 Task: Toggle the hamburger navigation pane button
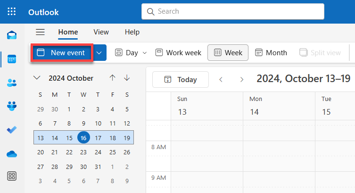click(x=40, y=32)
